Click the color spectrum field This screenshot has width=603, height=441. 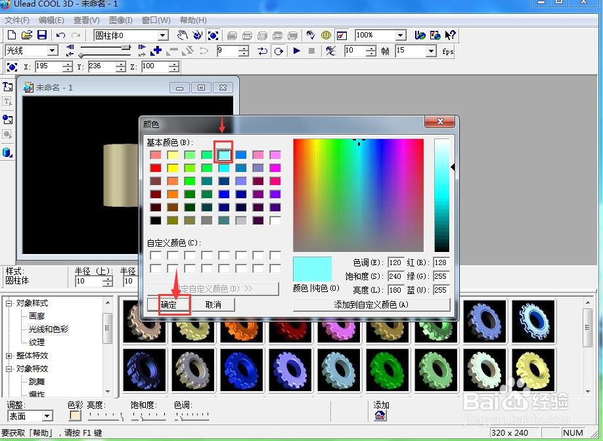(358, 195)
